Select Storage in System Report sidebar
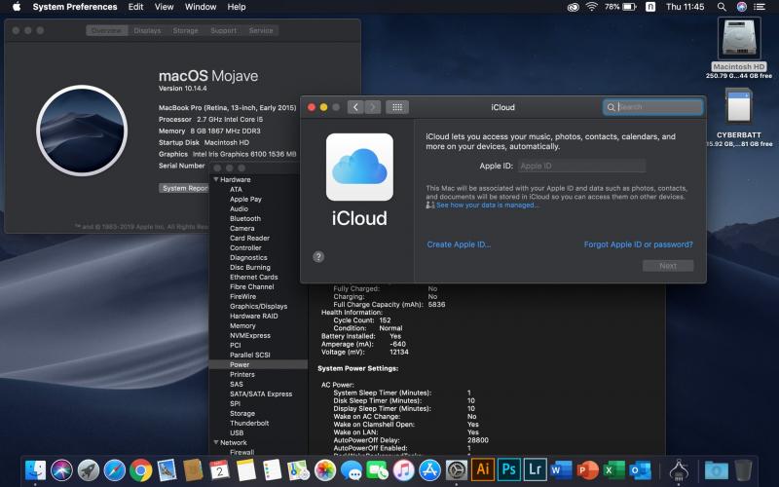779x487 pixels. (x=241, y=413)
